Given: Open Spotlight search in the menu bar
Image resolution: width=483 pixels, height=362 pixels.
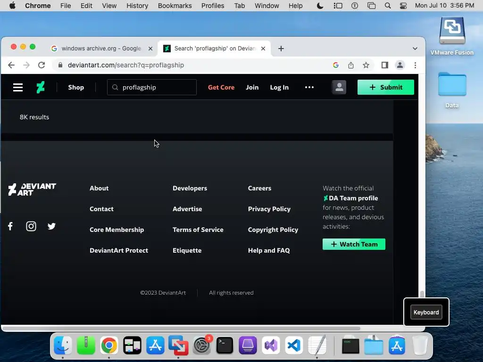Looking at the screenshot, I should pos(388,6).
